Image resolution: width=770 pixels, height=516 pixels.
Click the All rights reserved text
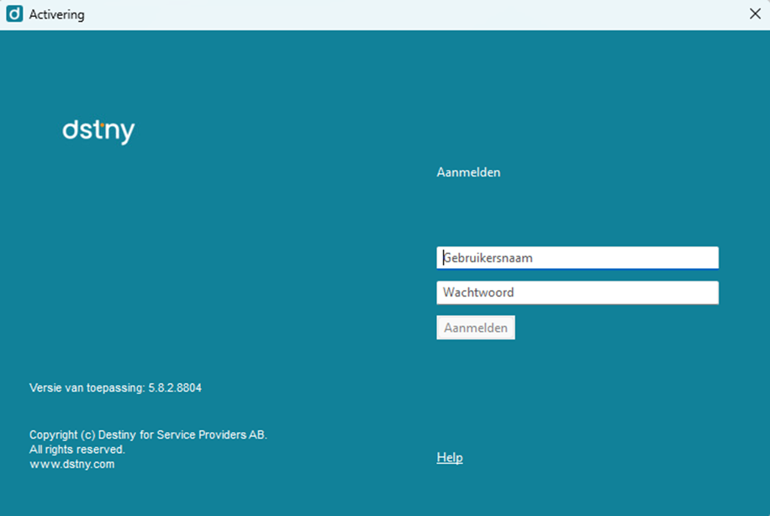pos(77,450)
